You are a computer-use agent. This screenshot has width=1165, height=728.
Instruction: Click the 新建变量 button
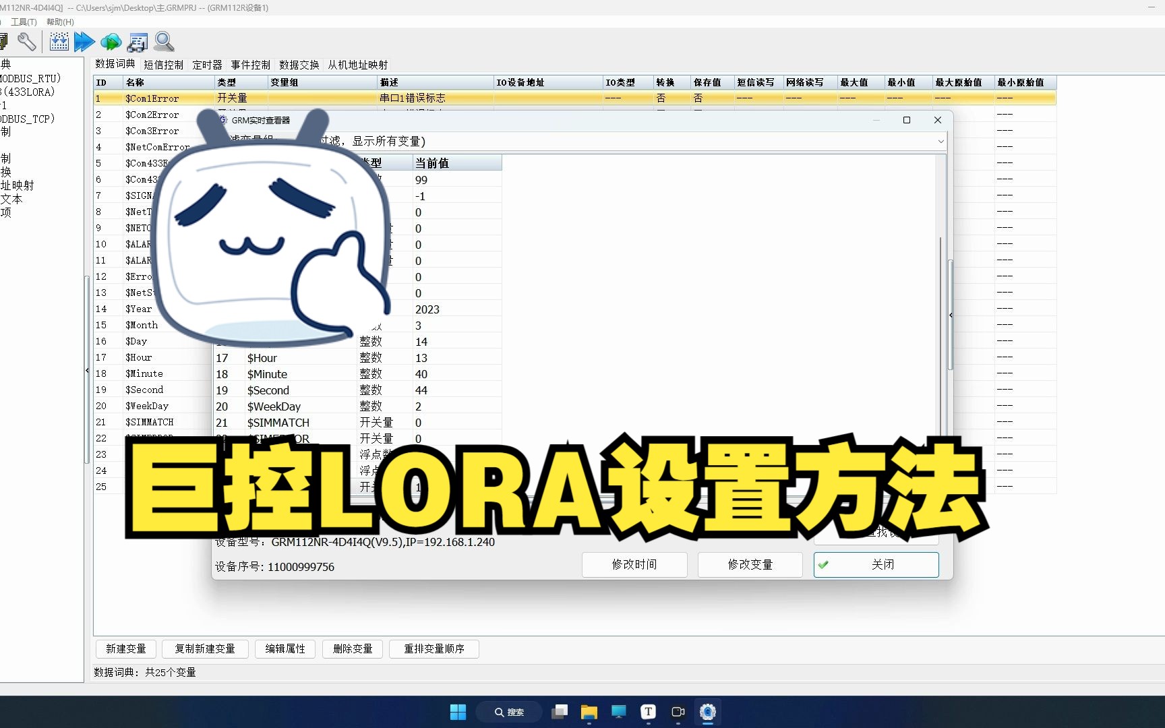pos(126,648)
